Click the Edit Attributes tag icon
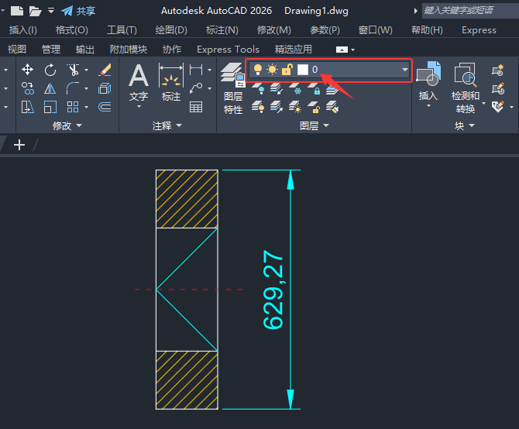Screen dimensions: 519x429 (498, 107)
